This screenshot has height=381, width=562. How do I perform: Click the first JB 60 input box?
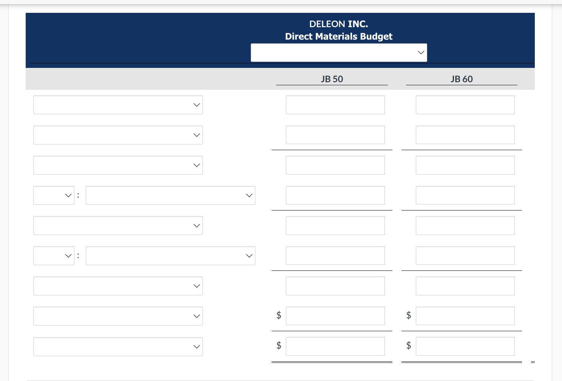click(x=465, y=105)
